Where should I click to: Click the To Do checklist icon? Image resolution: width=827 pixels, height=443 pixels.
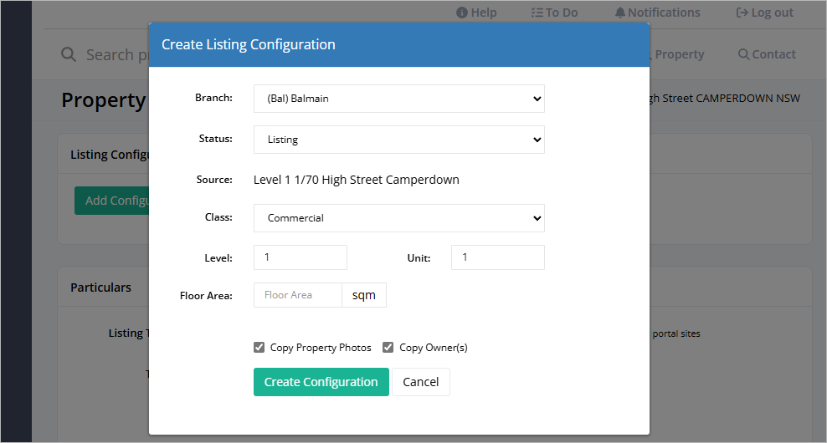pyautogui.click(x=537, y=13)
